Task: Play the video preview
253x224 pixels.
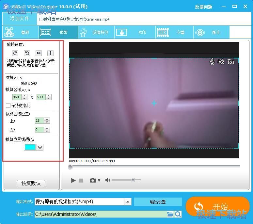Action: [73, 180]
